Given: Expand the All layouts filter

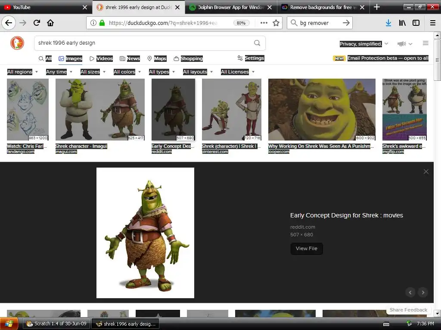Looking at the screenshot, I should [x=198, y=72].
